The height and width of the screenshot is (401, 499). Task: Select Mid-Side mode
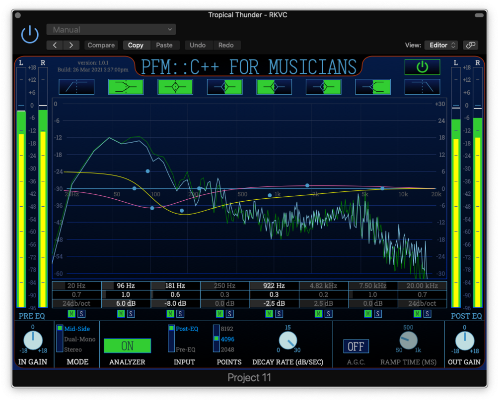pos(77,329)
